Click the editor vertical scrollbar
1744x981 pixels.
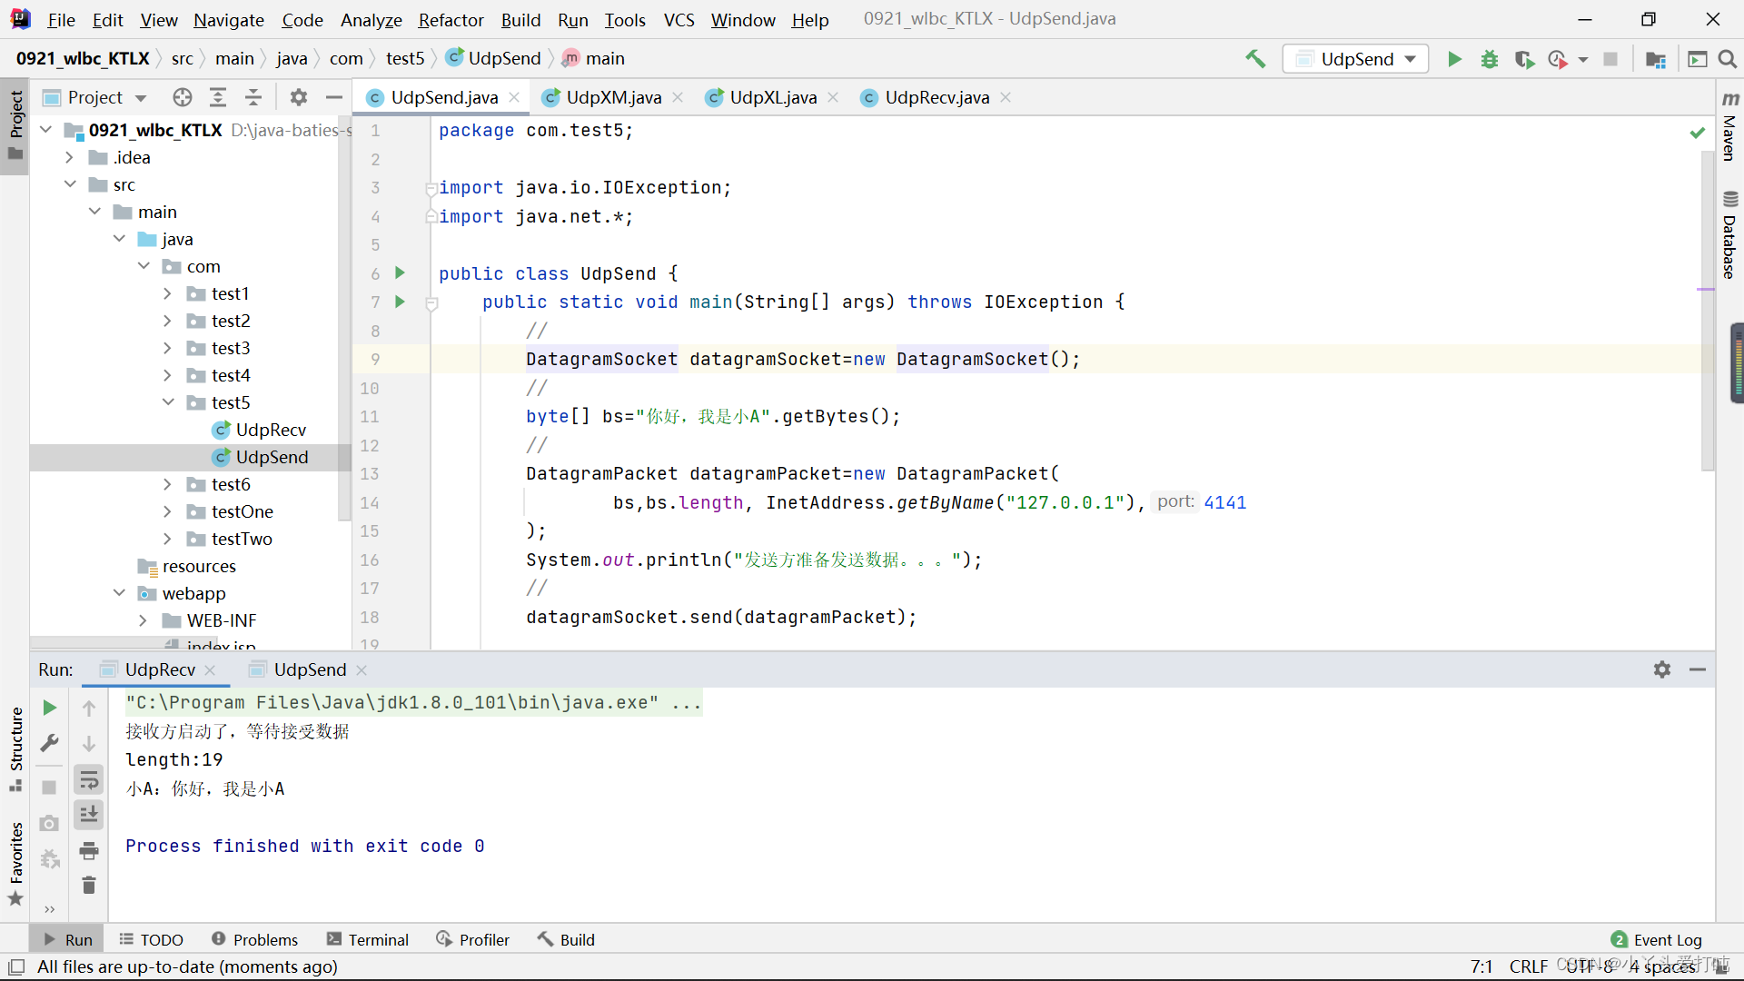point(1708,309)
